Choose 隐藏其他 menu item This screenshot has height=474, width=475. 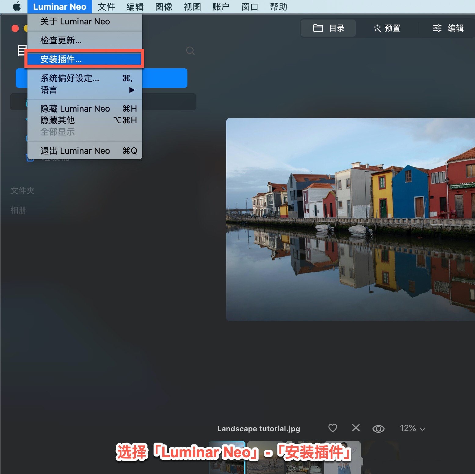pyautogui.click(x=85, y=120)
